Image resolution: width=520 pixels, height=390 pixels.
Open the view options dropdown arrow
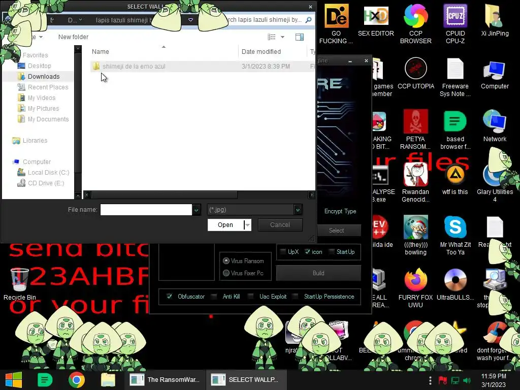[x=282, y=37]
